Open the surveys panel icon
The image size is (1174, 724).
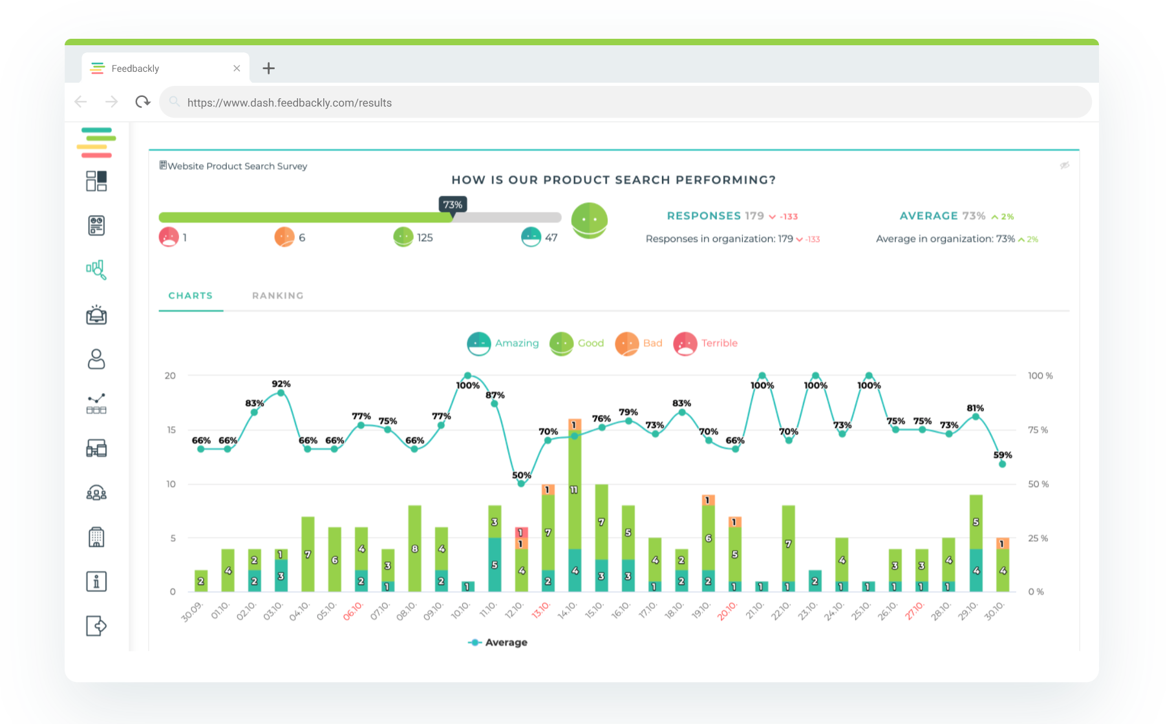[96, 225]
